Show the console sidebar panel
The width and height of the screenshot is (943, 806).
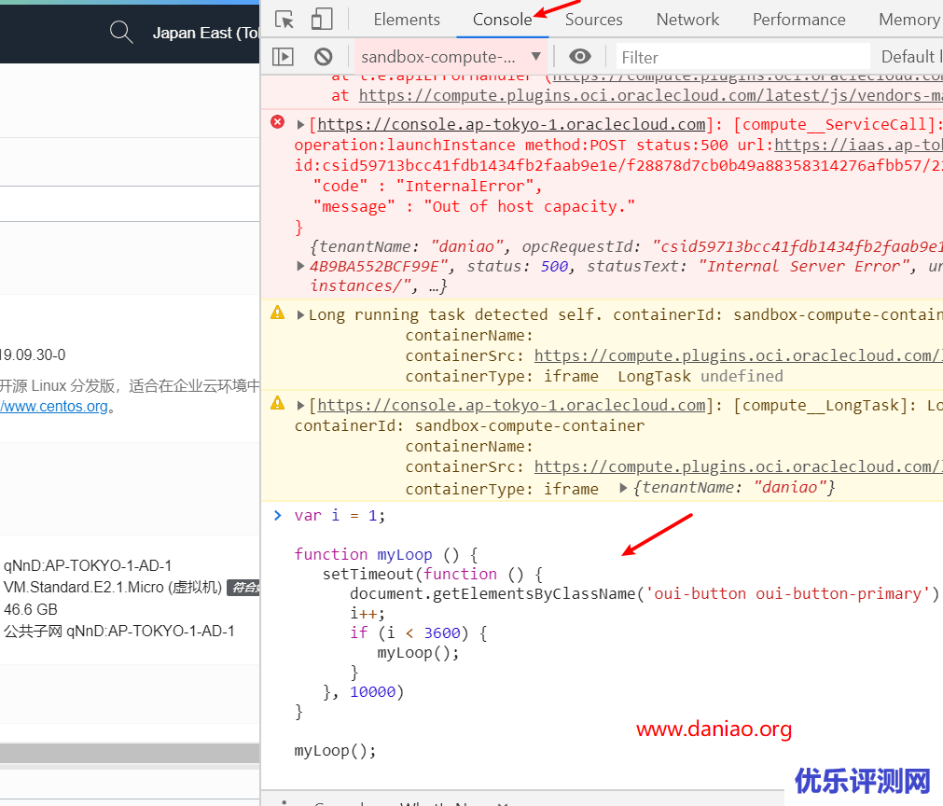click(283, 57)
